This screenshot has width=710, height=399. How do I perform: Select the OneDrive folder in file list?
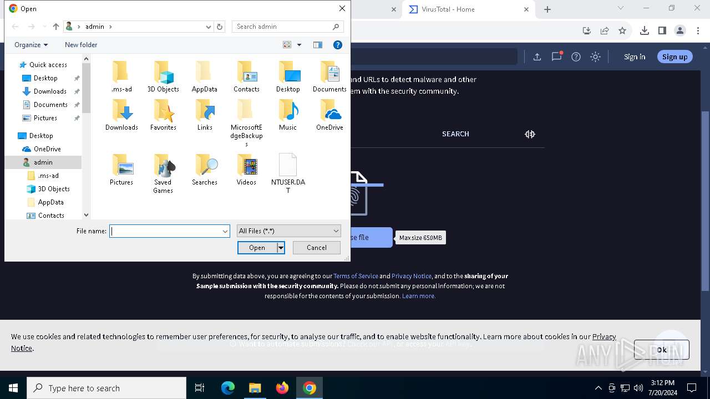pyautogui.click(x=329, y=116)
